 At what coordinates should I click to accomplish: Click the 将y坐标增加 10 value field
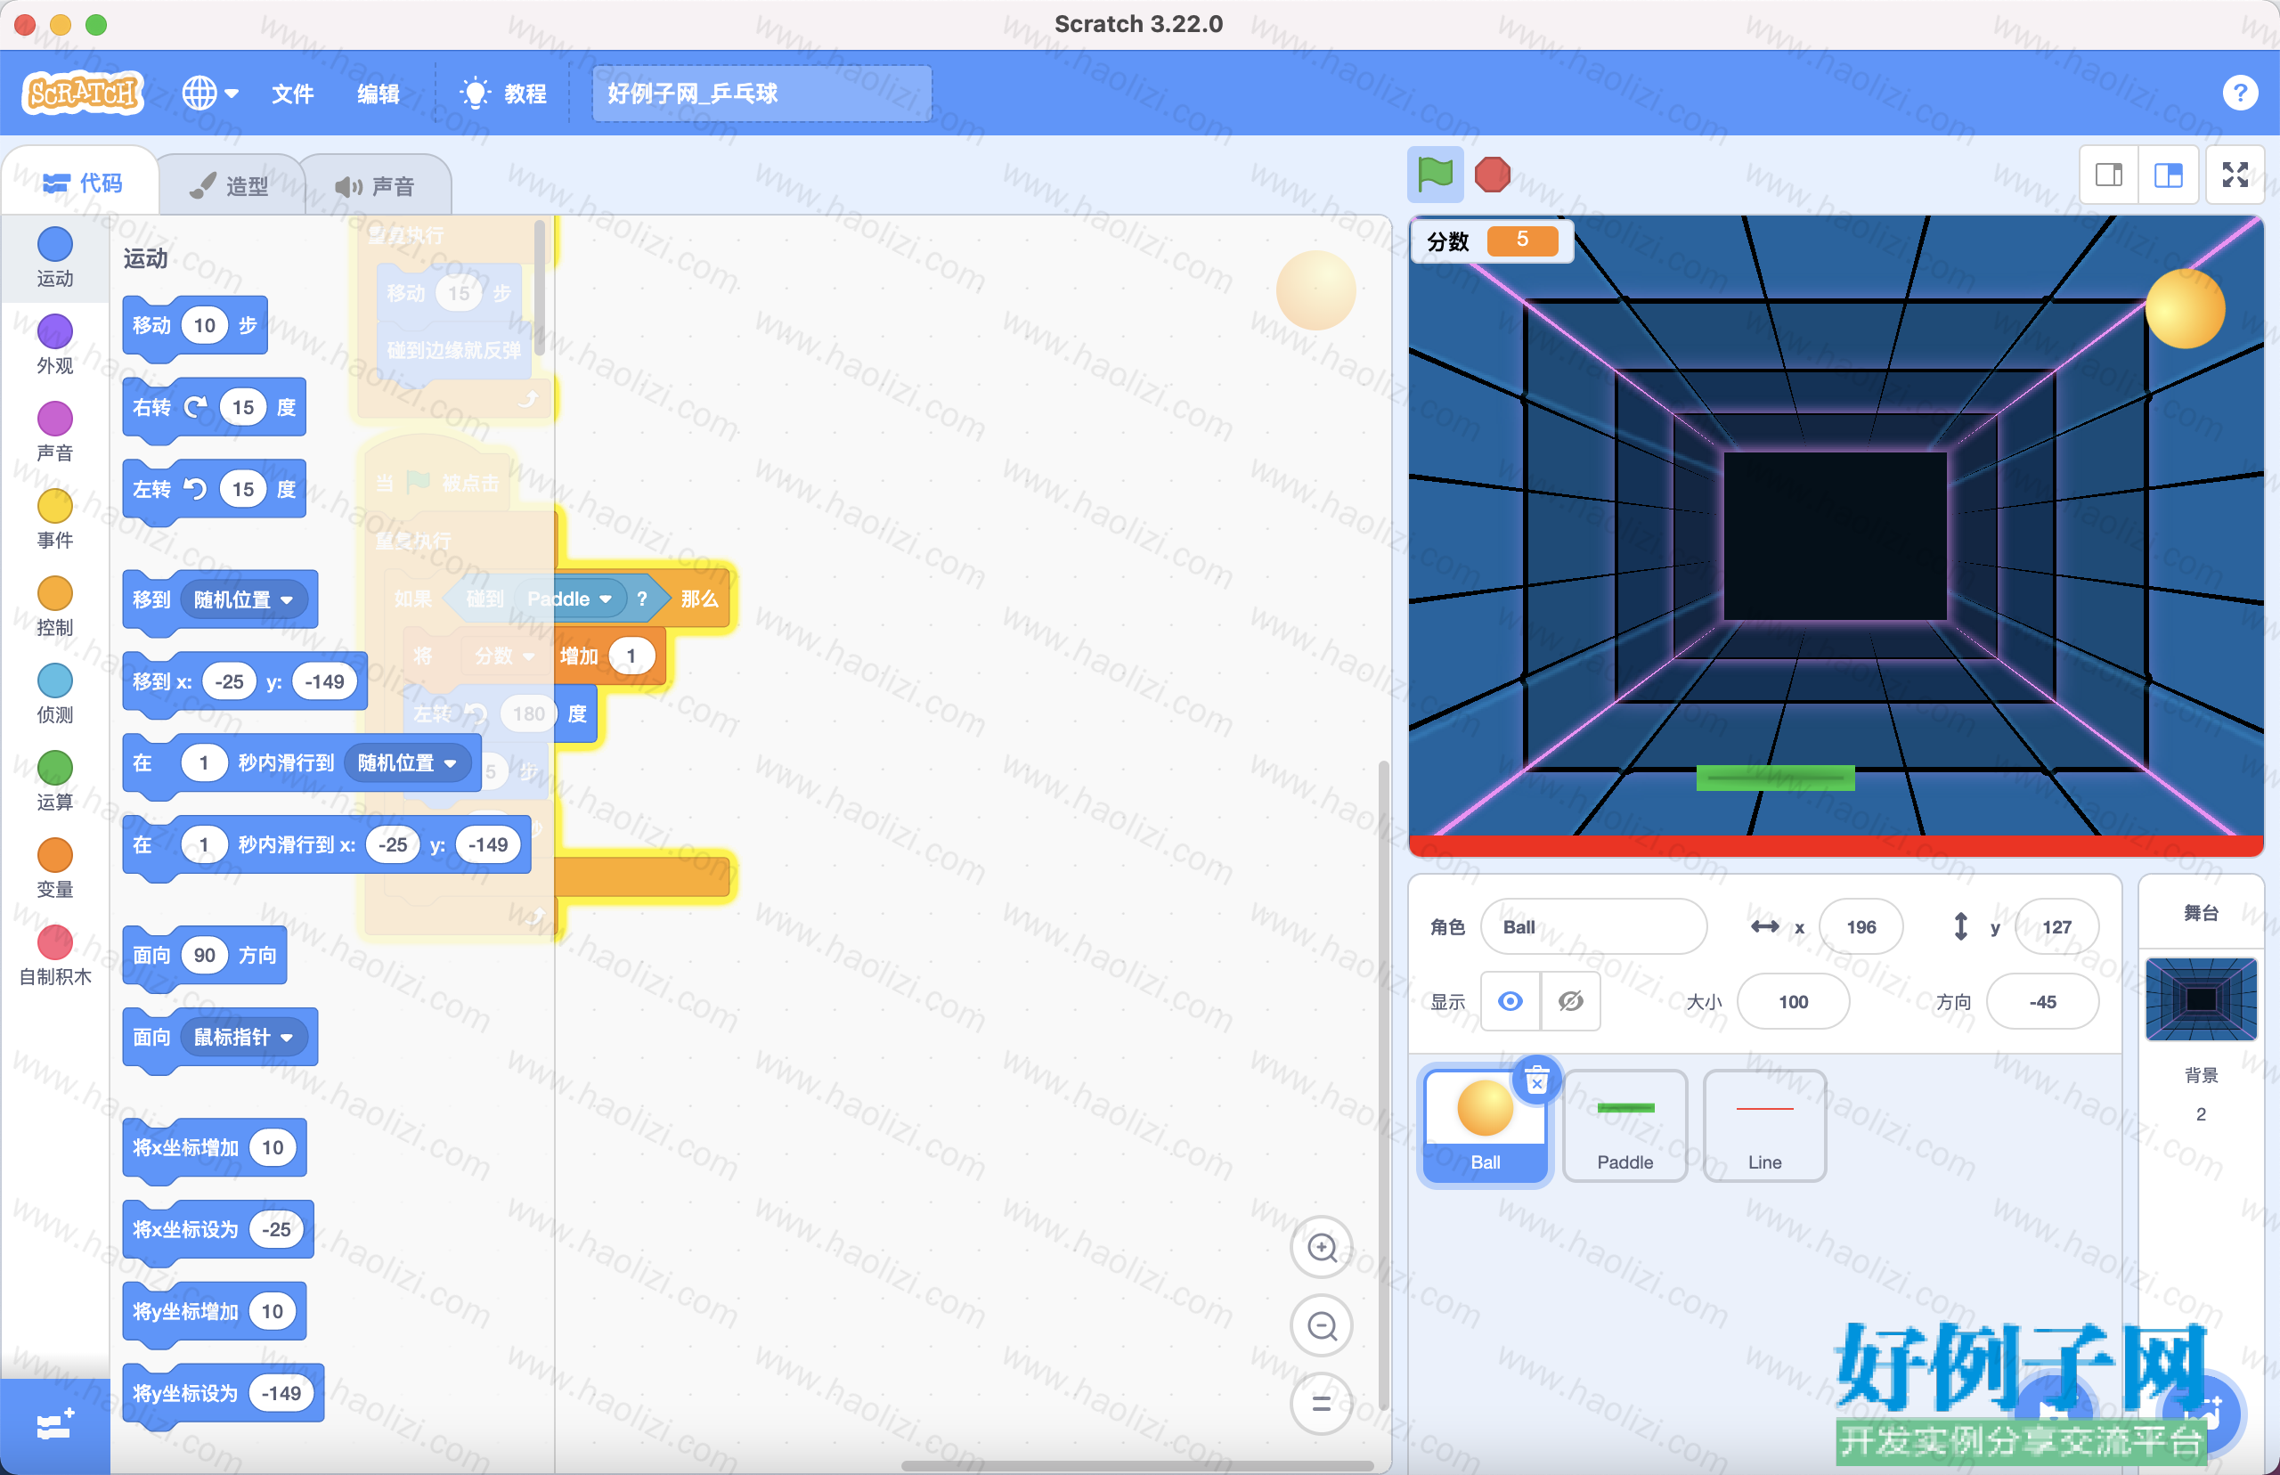pos(272,1311)
